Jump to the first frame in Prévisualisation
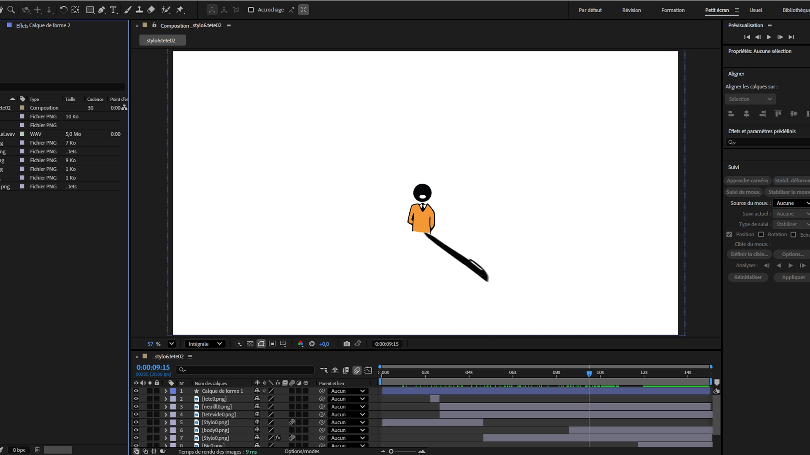The height and width of the screenshot is (455, 810). [747, 37]
